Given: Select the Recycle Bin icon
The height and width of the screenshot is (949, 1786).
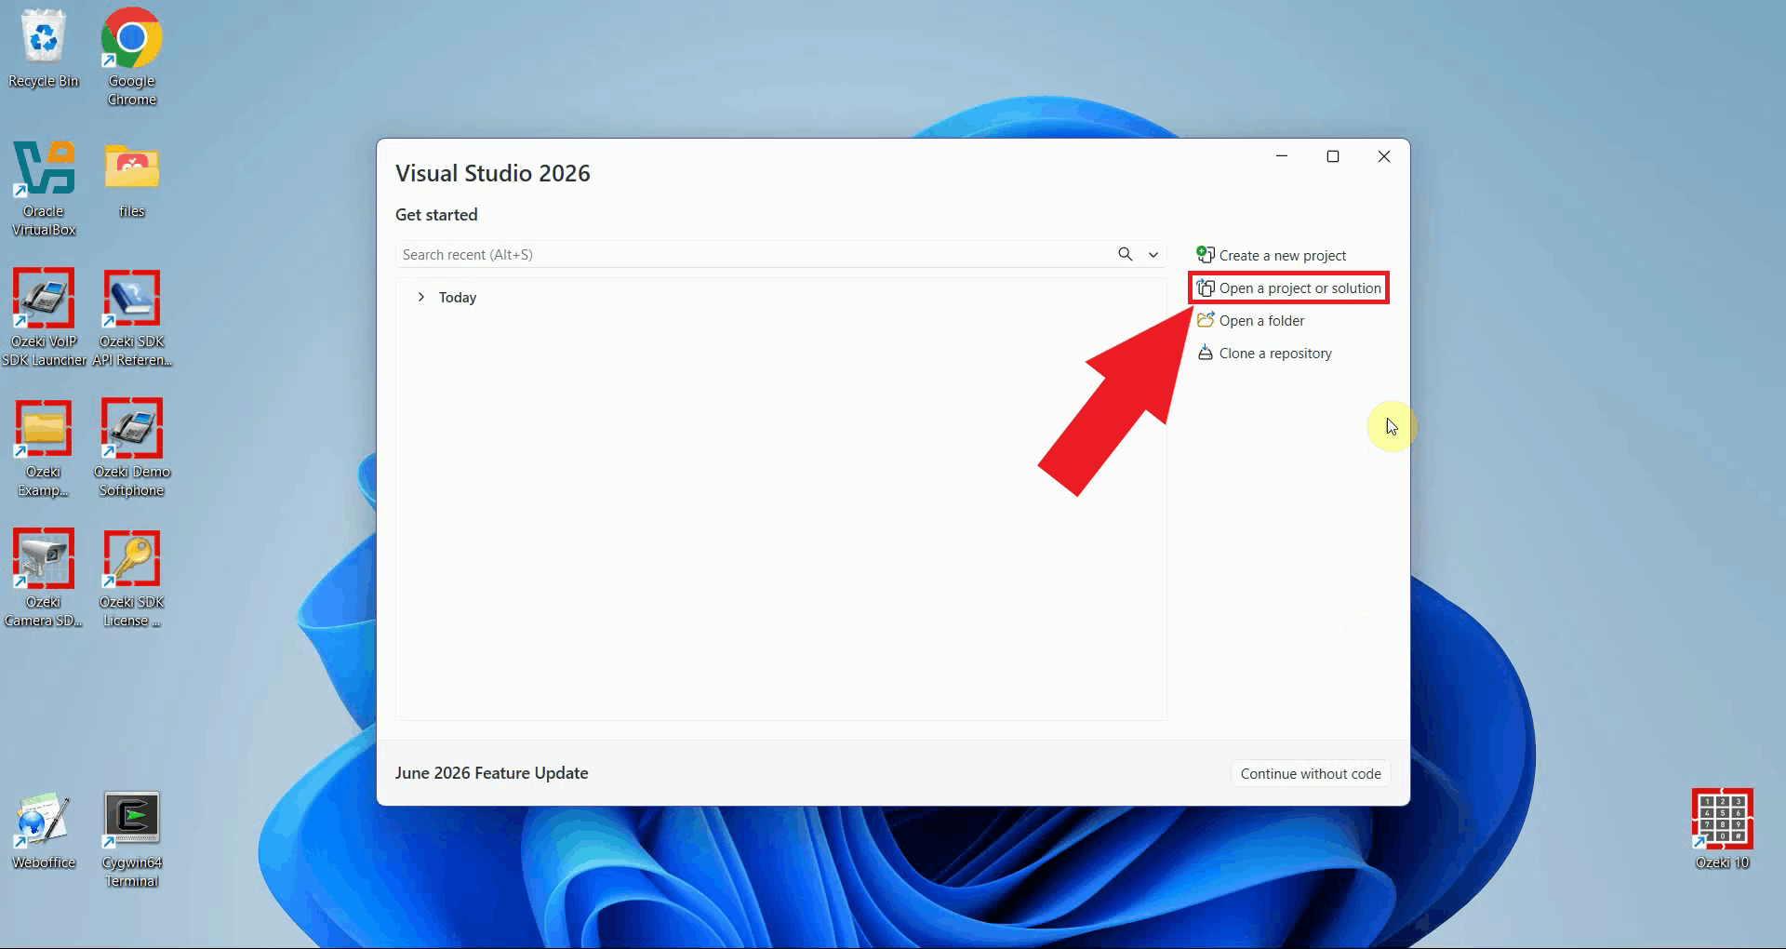Looking at the screenshot, I should click(44, 48).
